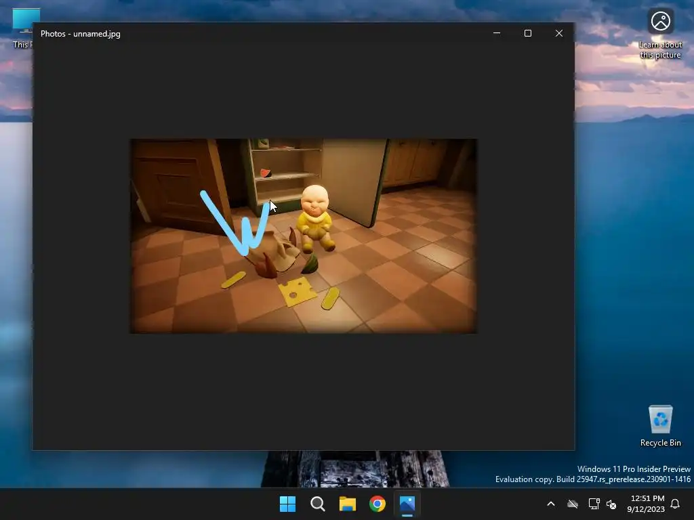Maximize the Photos window
The height and width of the screenshot is (520, 694).
[x=527, y=33]
